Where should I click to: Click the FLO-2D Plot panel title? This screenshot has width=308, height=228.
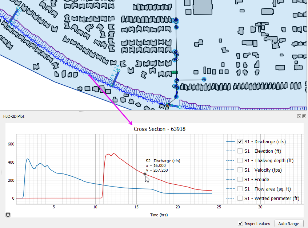pos(14,116)
